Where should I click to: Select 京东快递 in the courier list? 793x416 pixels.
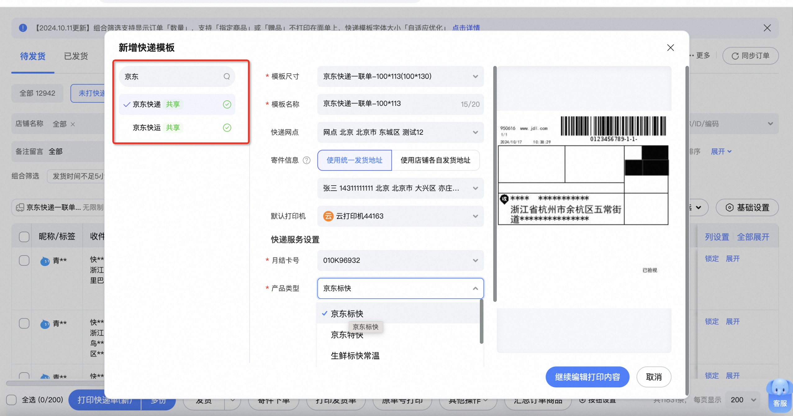(x=177, y=104)
